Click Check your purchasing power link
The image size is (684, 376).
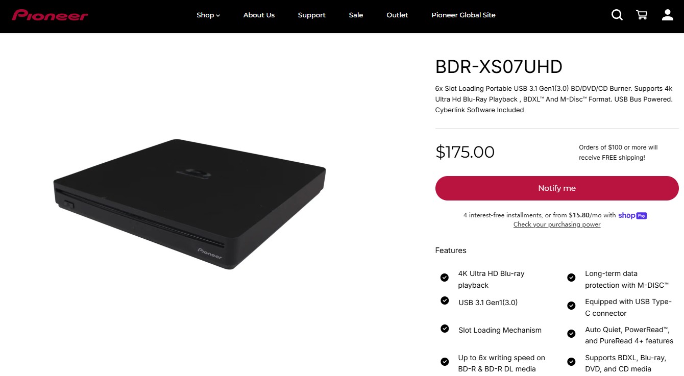557,224
